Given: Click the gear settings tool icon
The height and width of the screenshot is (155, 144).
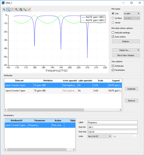Looking at the screenshot, I should click(21, 10).
